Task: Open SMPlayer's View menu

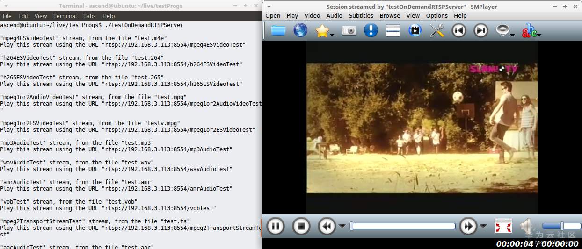Action: 413,16
